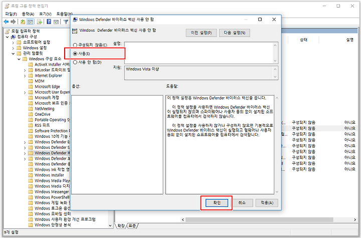Image resolution: width=361 pixels, height=238 pixels.
Task: Click the folder icon beside Internet Explorer
Action: point(31,76)
